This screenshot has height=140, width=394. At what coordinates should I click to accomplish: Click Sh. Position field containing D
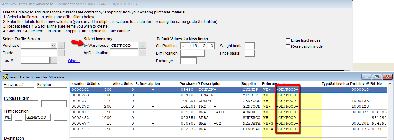pos(185,46)
